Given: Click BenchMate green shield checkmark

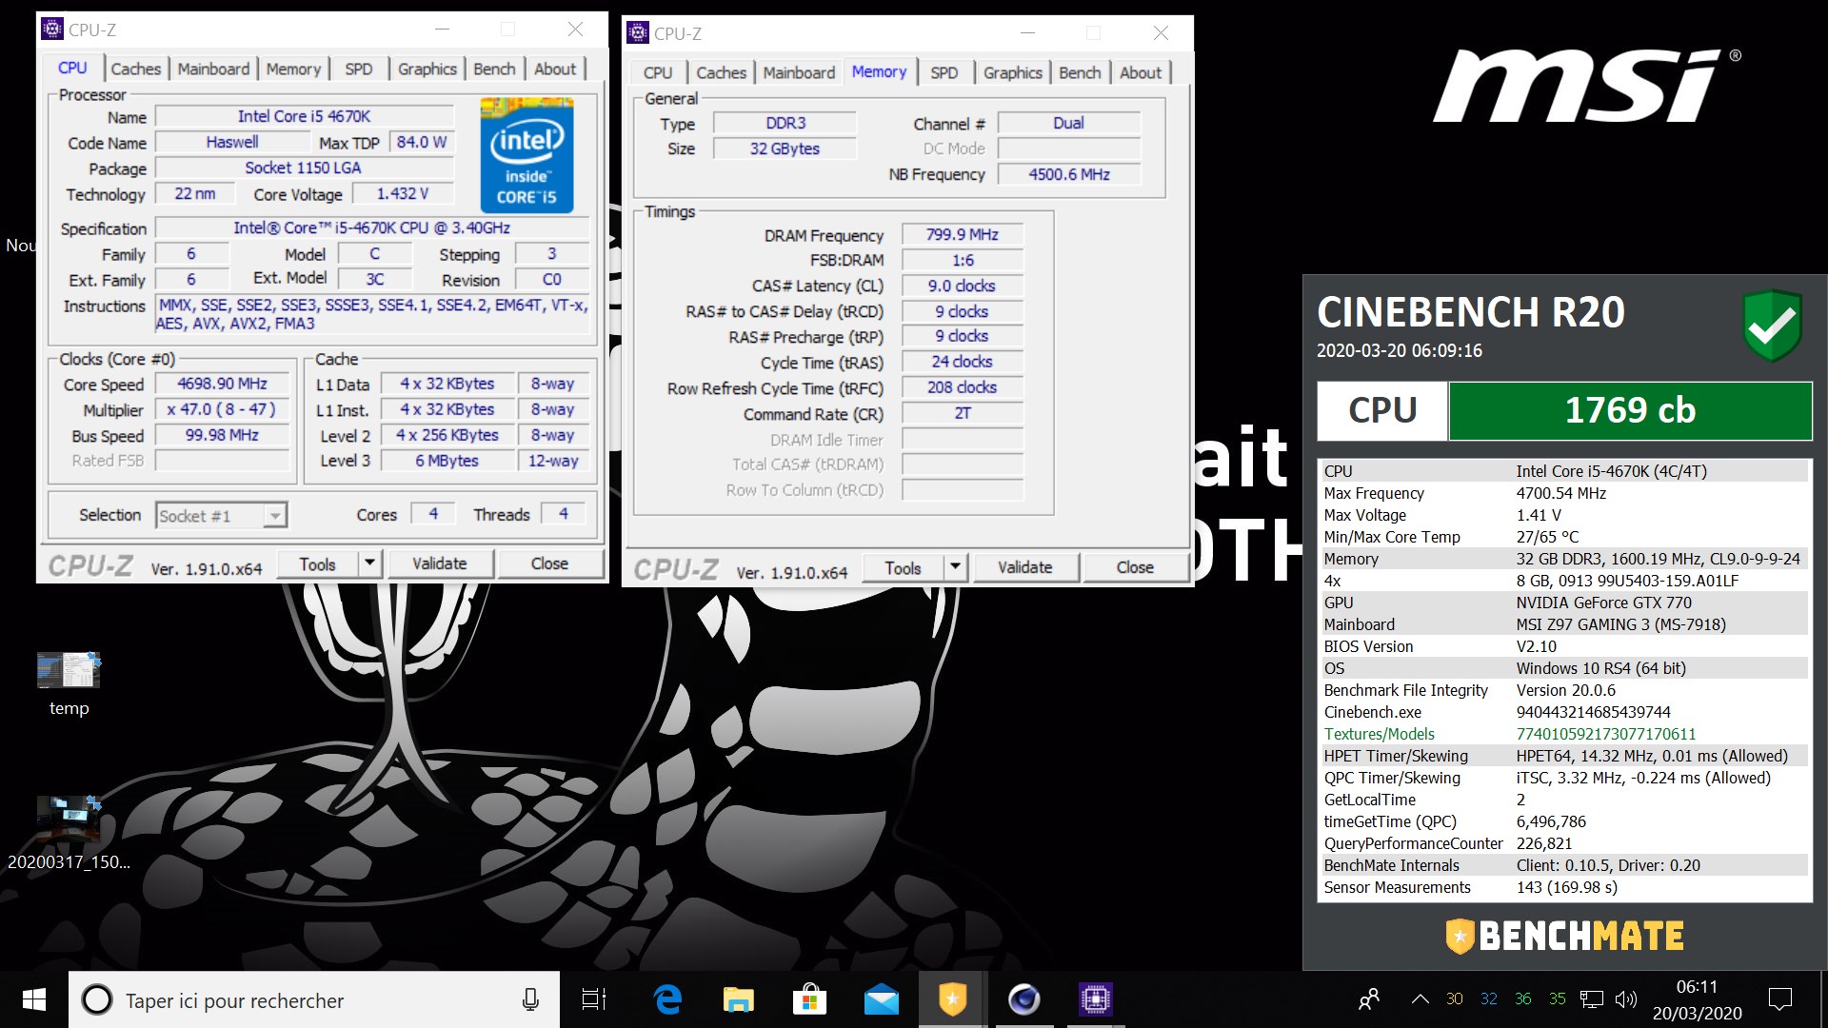Looking at the screenshot, I should [1772, 326].
